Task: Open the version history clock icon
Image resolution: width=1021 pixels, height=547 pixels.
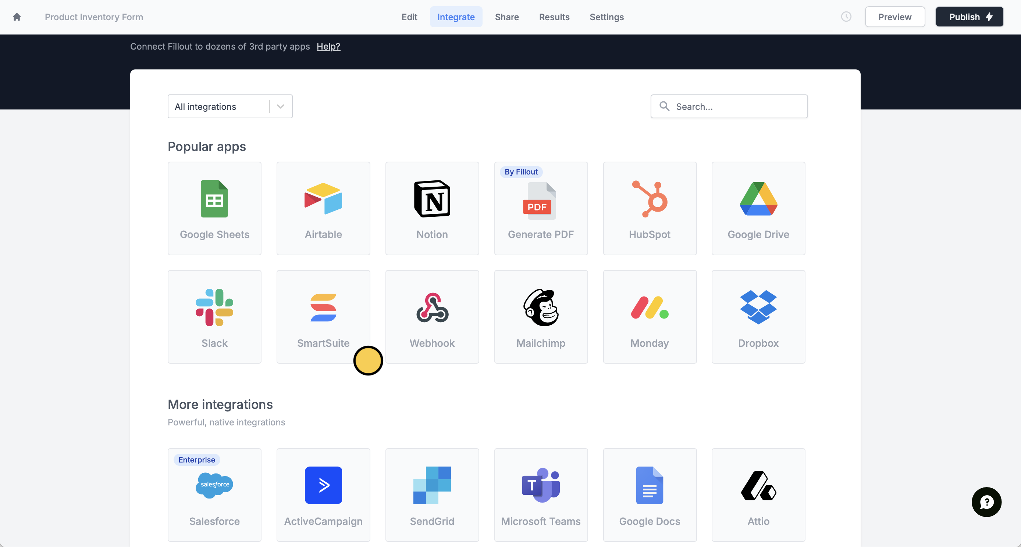Action: [x=846, y=17]
